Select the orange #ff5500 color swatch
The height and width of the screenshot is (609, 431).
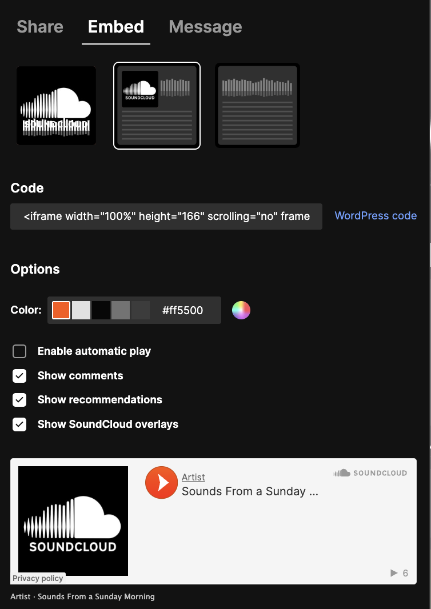click(61, 310)
